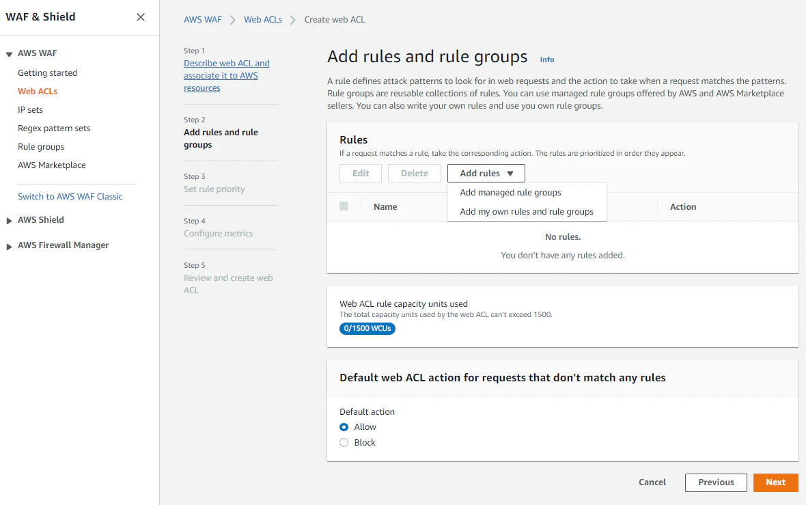
Task: Open the Info link beside the heading
Action: 547,60
